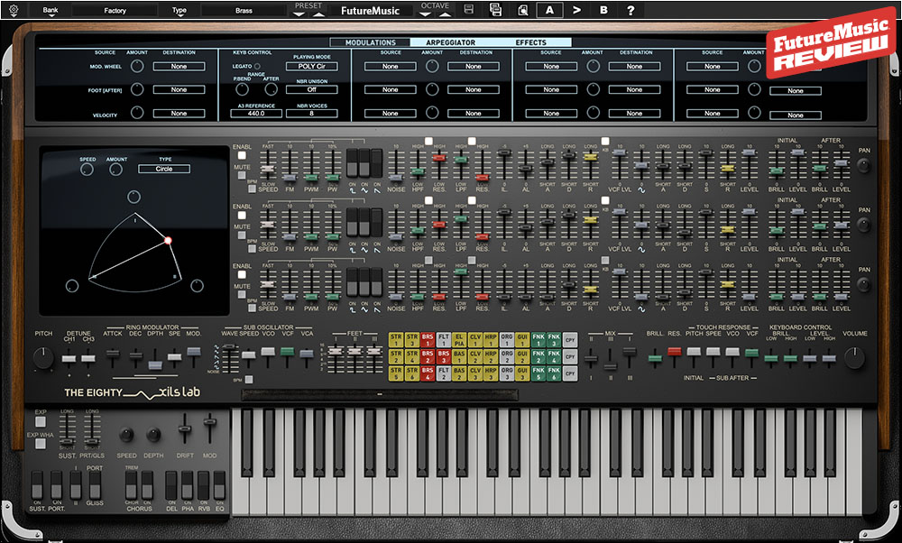The height and width of the screenshot is (543, 902).
Task: Click the next PRESET up arrow
Action: 318,14
